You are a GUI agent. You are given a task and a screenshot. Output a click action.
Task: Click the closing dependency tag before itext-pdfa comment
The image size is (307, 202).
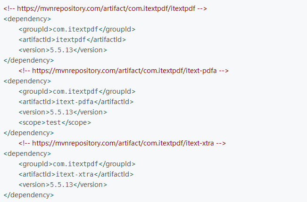pos(28,60)
